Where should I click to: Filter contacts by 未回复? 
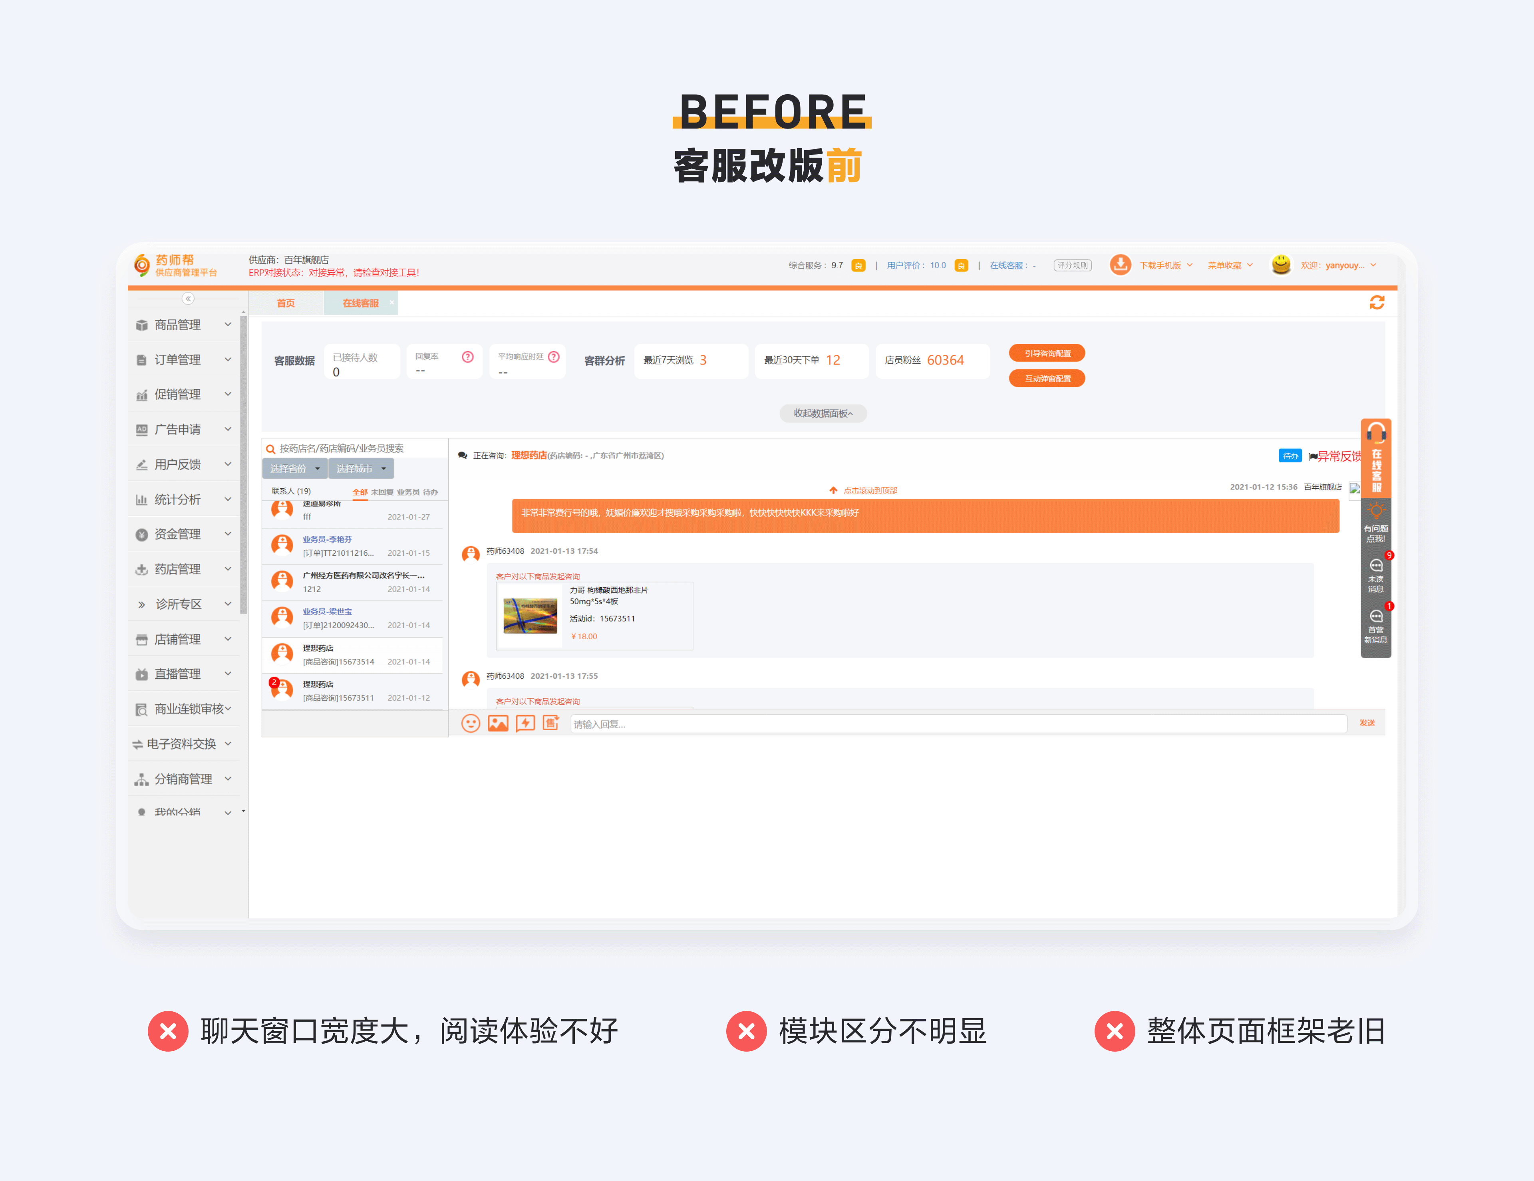click(x=382, y=491)
